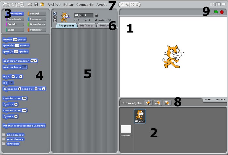Select the Control block category
Screen dimensions: 228x155
tap(37, 14)
